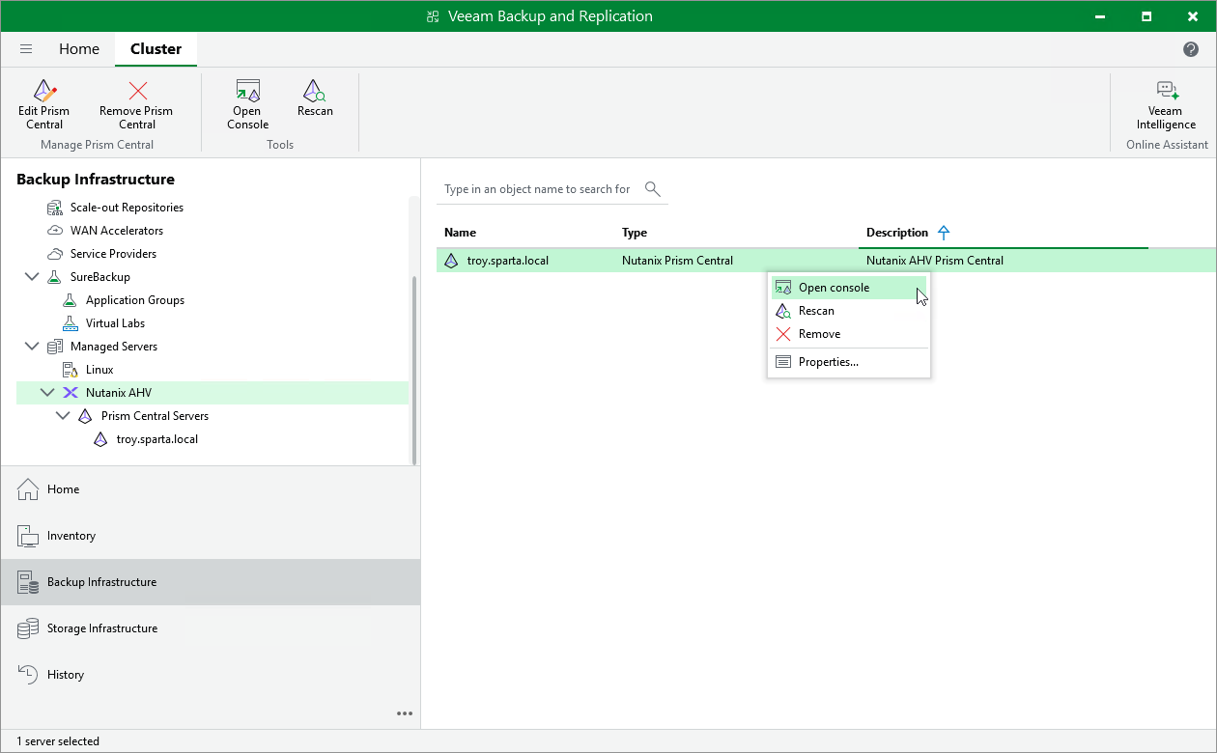This screenshot has height=753, width=1217.
Task: Click Open console menu entry icon
Action: [783, 288]
